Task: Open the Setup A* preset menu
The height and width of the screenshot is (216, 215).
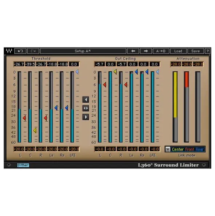Action: tap(83, 51)
